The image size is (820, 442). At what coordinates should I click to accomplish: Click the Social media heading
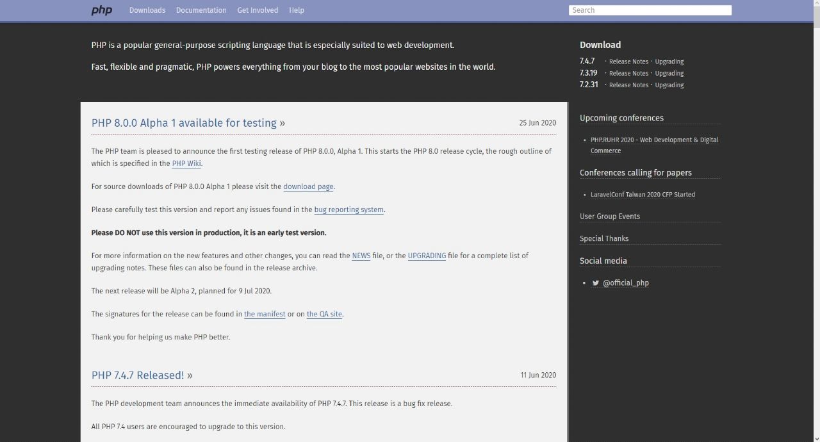[x=603, y=261]
